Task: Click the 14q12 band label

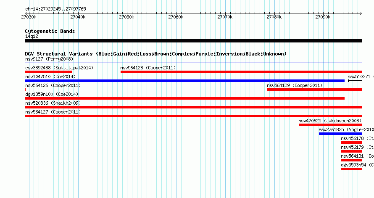Action: point(32,36)
